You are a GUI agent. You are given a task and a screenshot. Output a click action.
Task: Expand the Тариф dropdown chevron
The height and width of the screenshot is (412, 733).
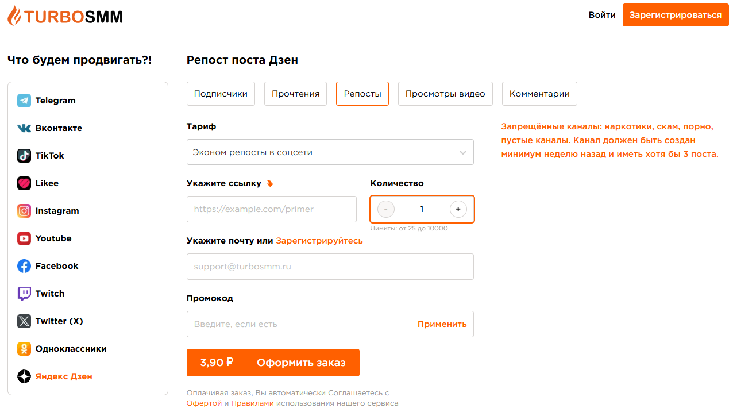pyautogui.click(x=463, y=152)
